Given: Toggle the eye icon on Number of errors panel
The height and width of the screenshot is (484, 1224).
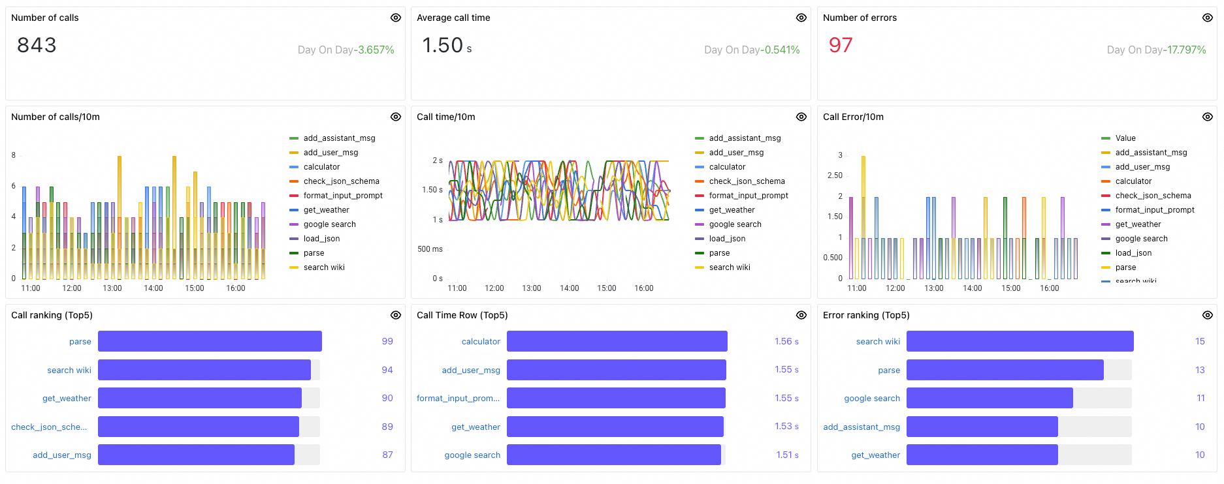Looking at the screenshot, I should 1208,18.
